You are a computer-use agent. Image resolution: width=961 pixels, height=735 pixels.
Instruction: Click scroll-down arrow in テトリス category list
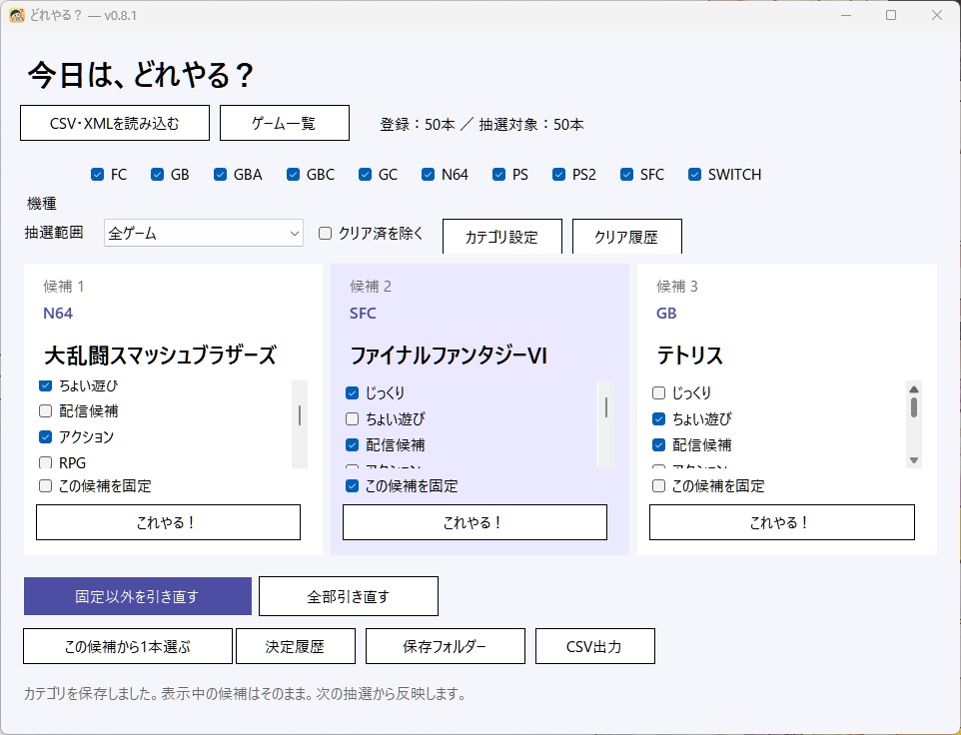point(914,460)
